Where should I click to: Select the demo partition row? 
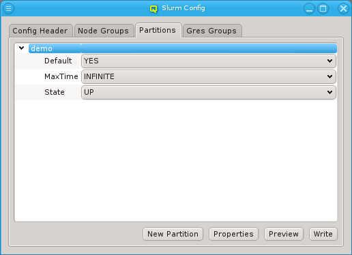coord(183,48)
